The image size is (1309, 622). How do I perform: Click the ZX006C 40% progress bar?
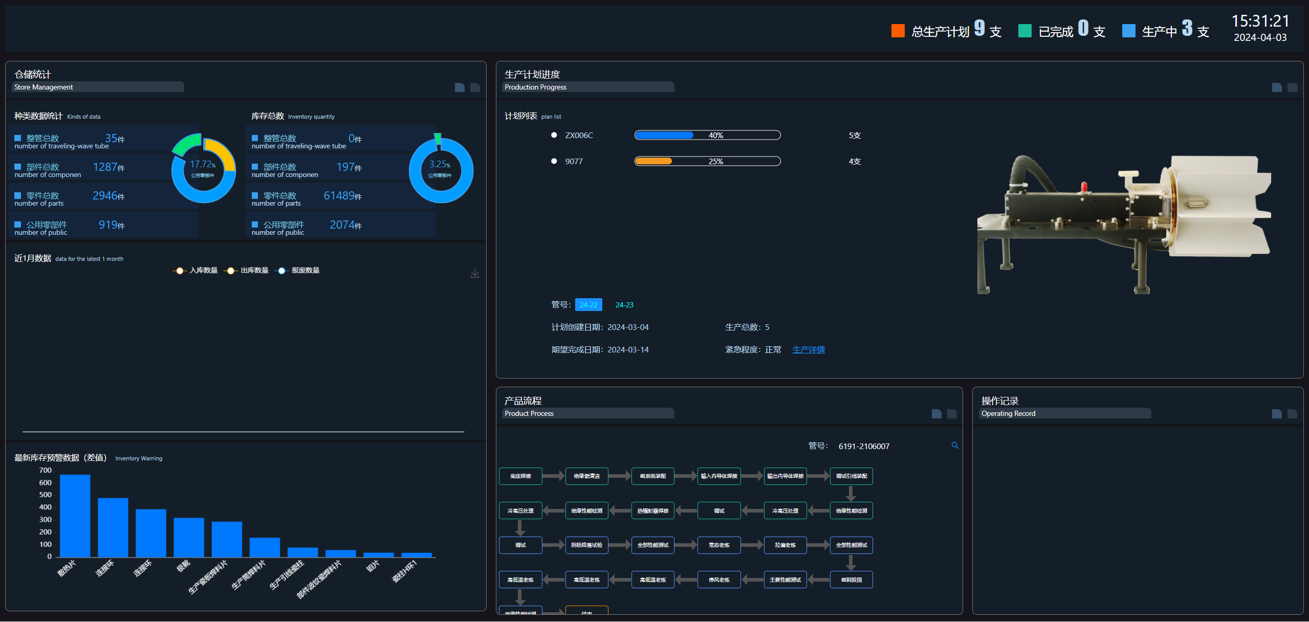click(707, 136)
